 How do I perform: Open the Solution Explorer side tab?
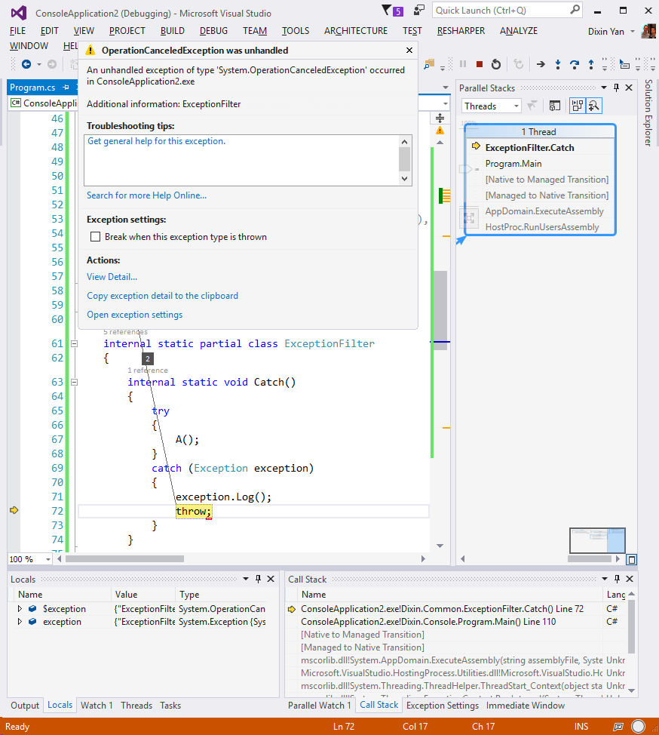648,113
